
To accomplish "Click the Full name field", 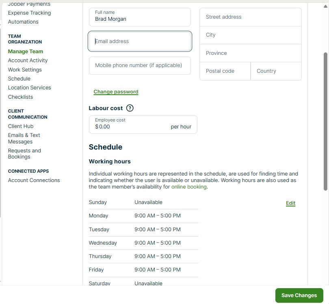I will point(140,17).
